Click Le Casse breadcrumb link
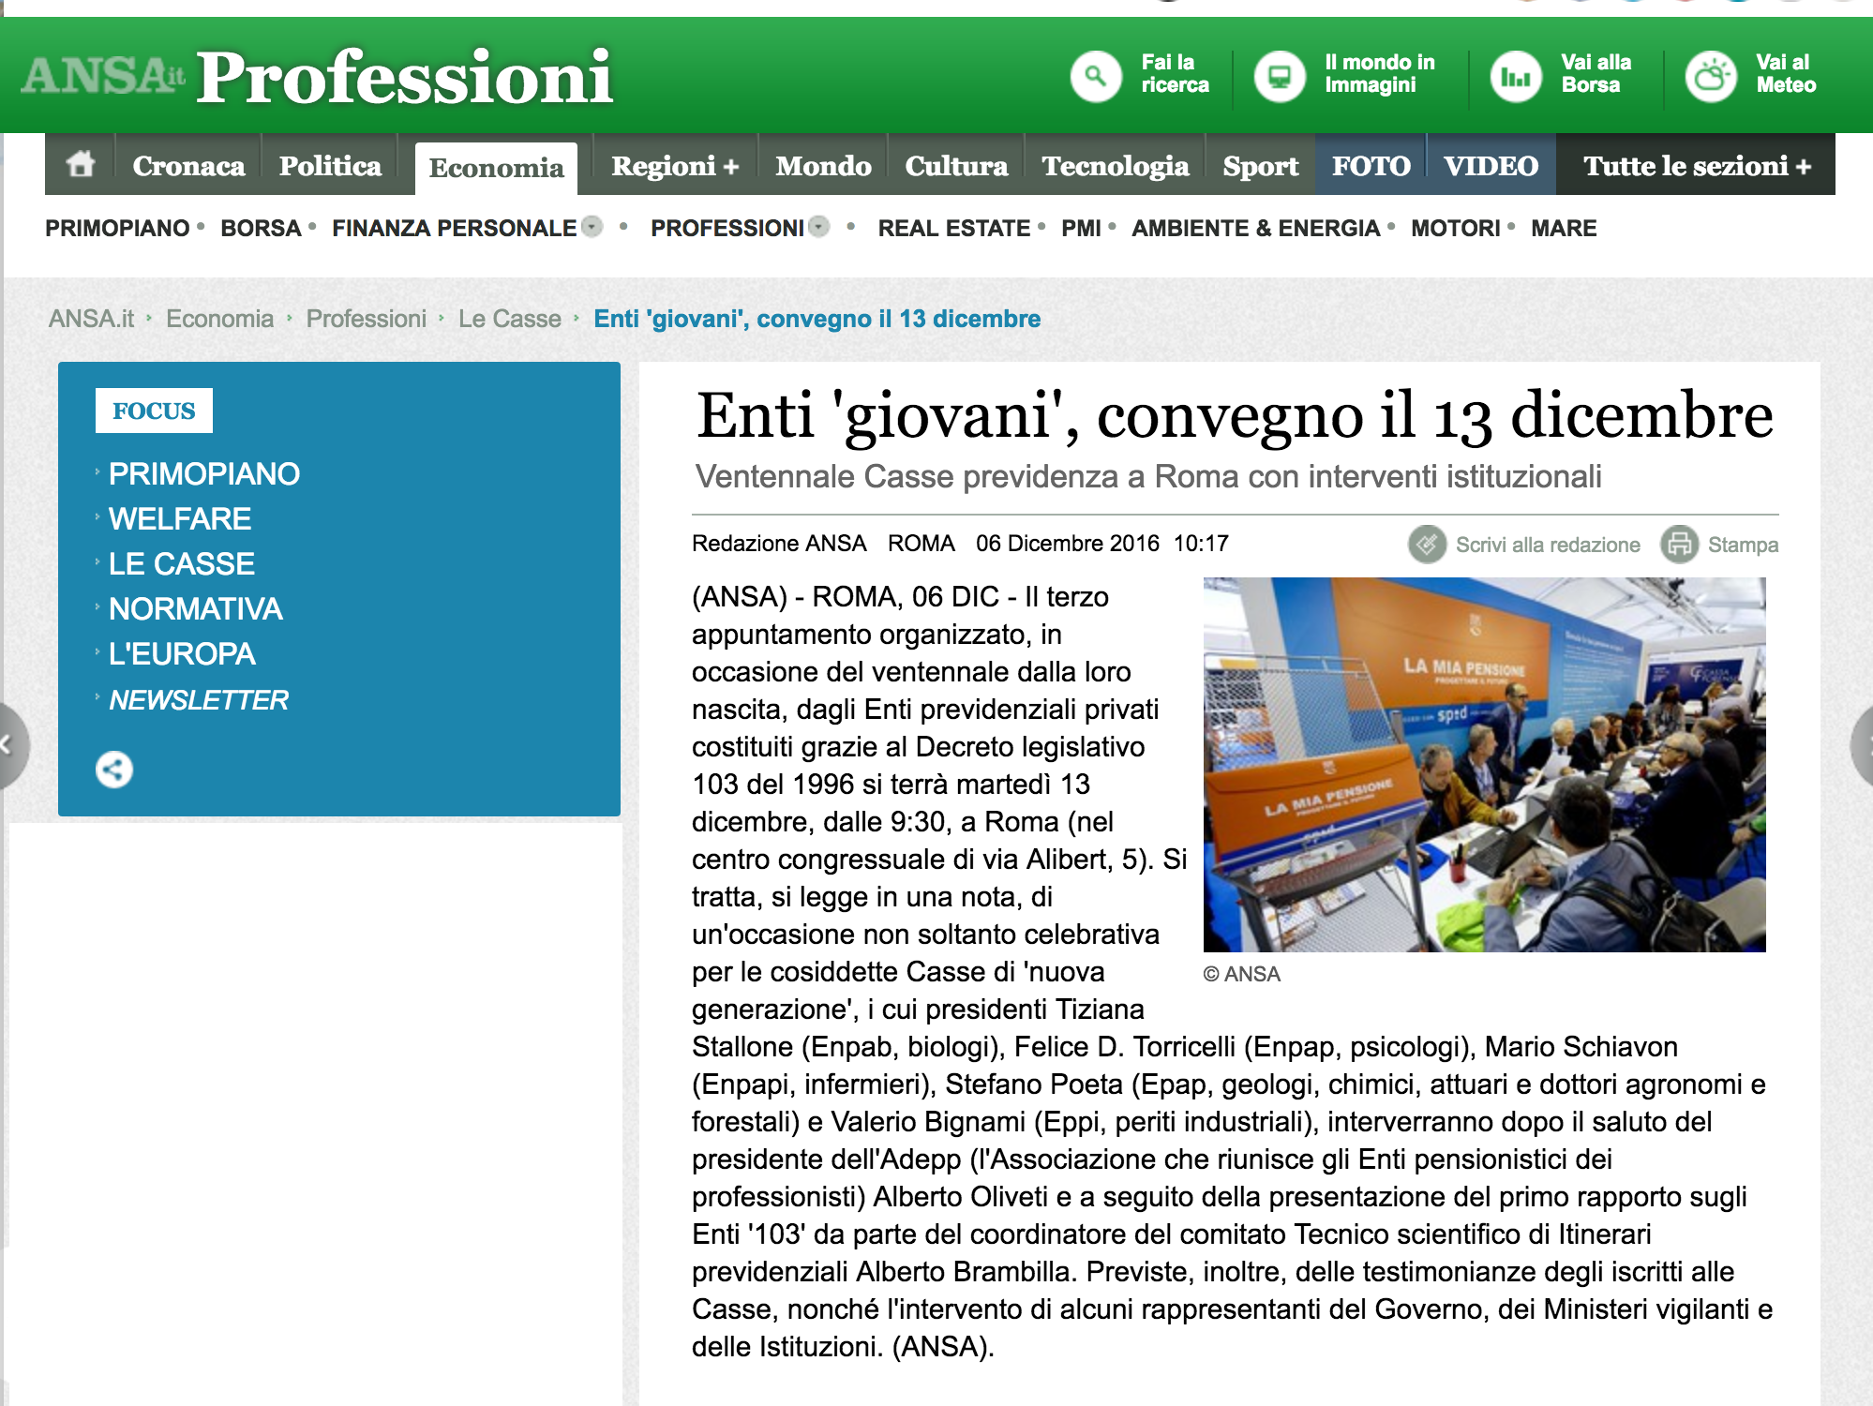This screenshot has width=1873, height=1406. [509, 319]
